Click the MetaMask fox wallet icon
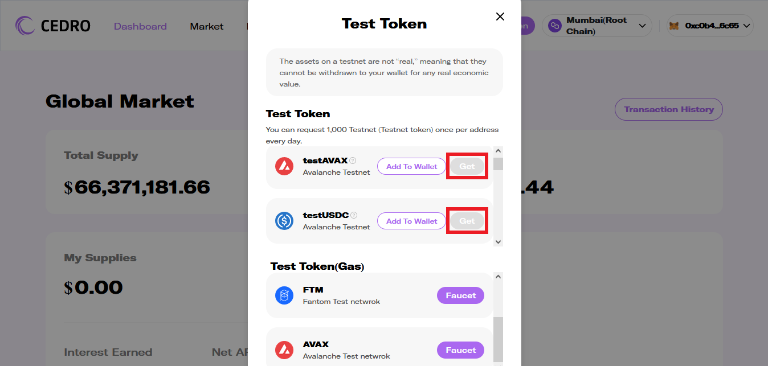This screenshot has height=366, width=768. coord(674,26)
